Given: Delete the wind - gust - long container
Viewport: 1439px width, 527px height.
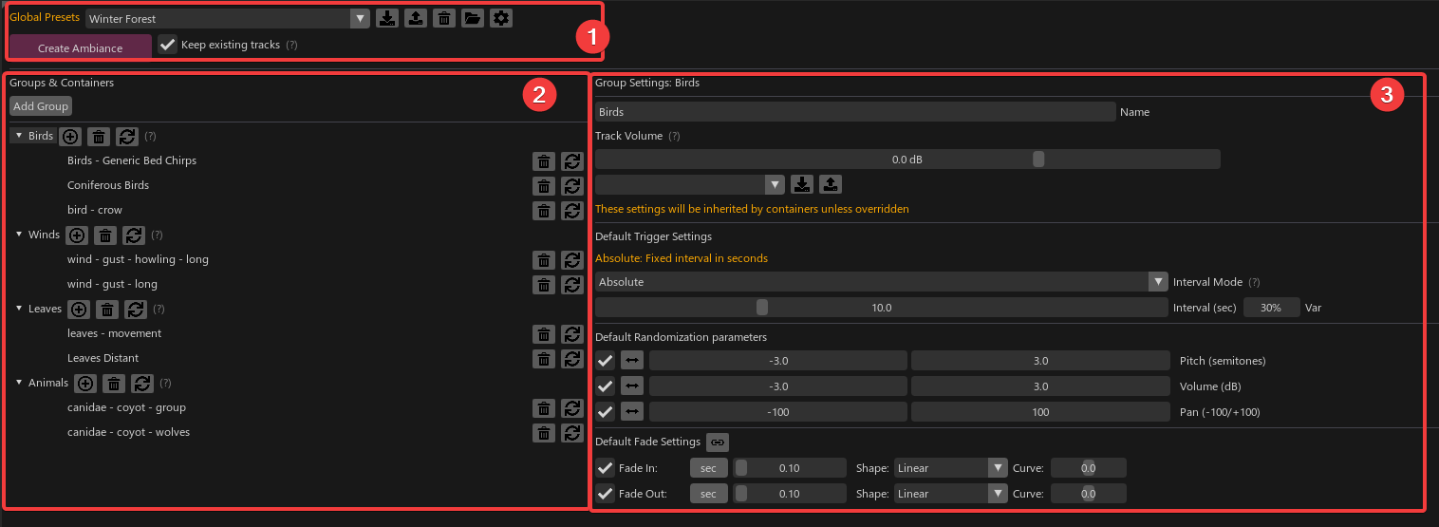Looking at the screenshot, I should coord(543,284).
